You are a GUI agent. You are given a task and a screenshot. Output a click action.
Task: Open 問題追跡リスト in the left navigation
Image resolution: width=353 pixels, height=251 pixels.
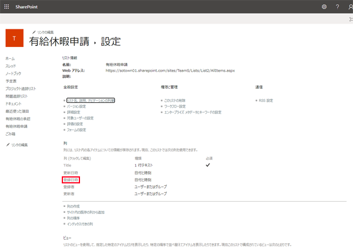(16, 96)
